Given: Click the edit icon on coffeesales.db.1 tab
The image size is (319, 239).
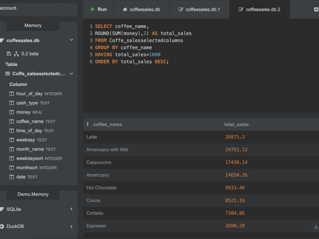Looking at the screenshot, I should (181, 9).
